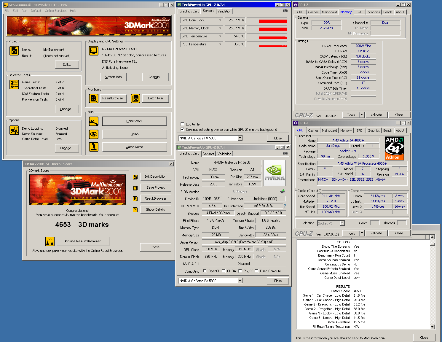
Task: Click the monitor icon under Display and CPU Settings
Action: coord(94,51)
